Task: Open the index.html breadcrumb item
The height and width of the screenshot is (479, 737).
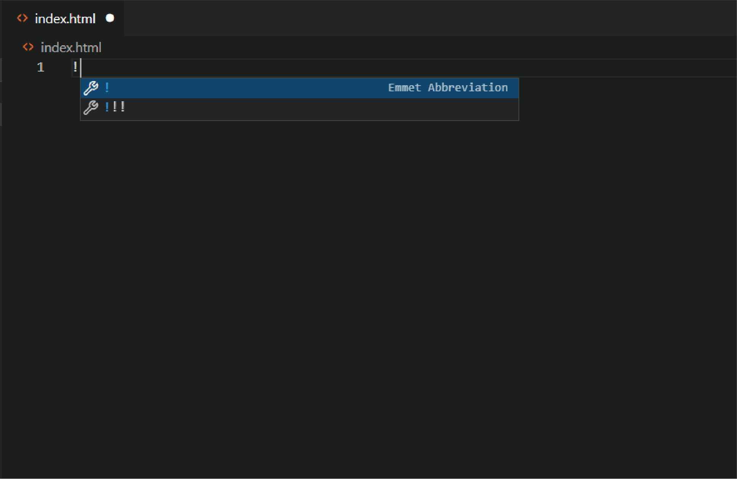Action: tap(71, 48)
